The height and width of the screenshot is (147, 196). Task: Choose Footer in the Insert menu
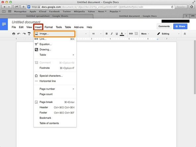55,113
